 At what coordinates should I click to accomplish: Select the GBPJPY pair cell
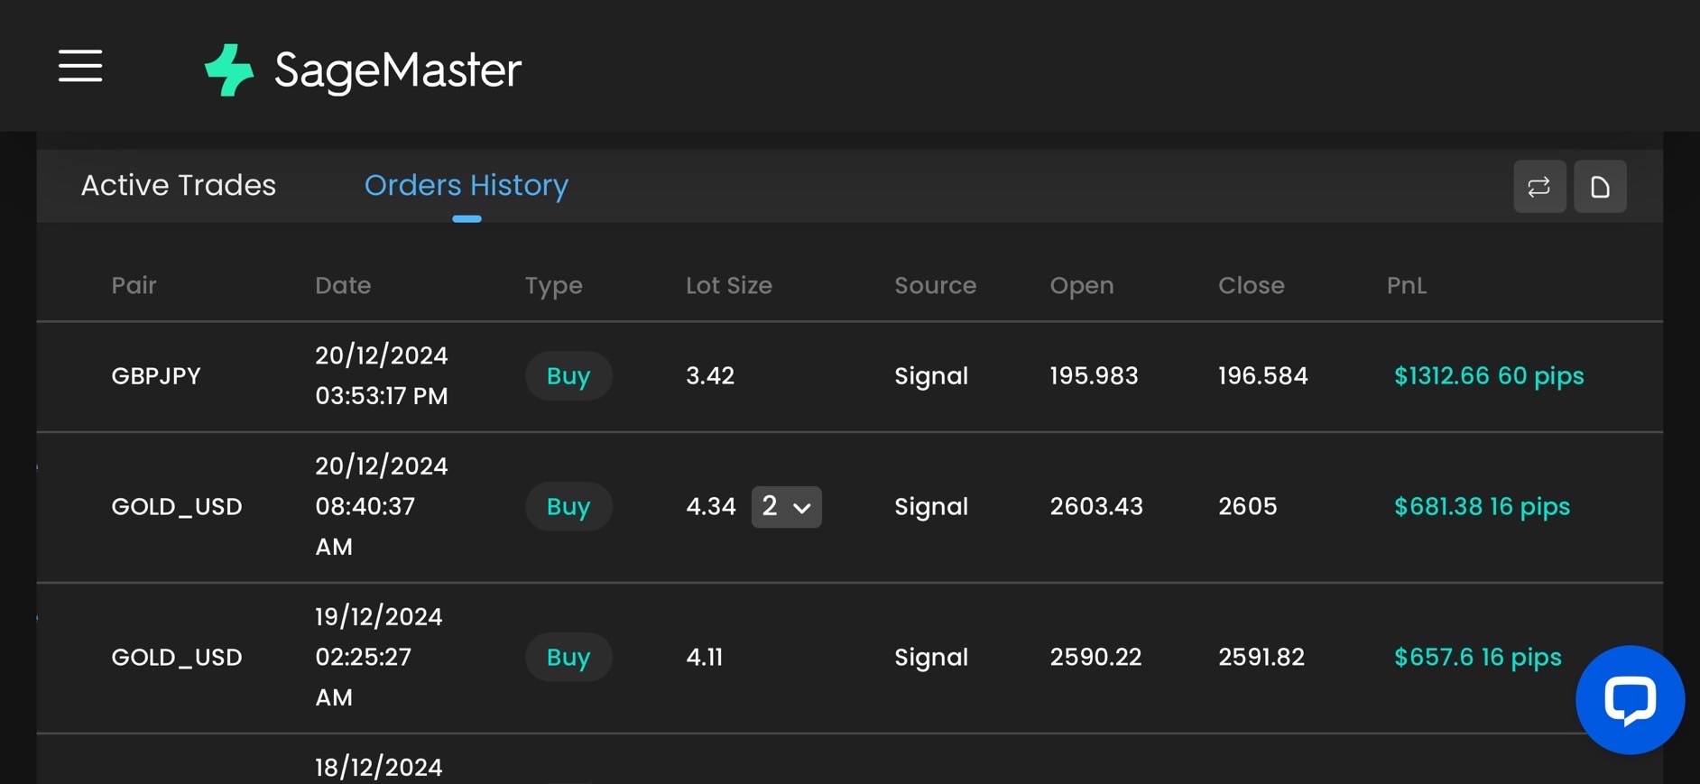click(x=156, y=376)
